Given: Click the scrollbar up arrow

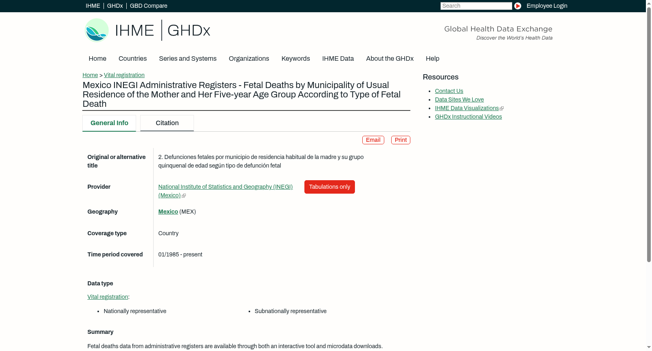Looking at the screenshot, I should (649, 3).
